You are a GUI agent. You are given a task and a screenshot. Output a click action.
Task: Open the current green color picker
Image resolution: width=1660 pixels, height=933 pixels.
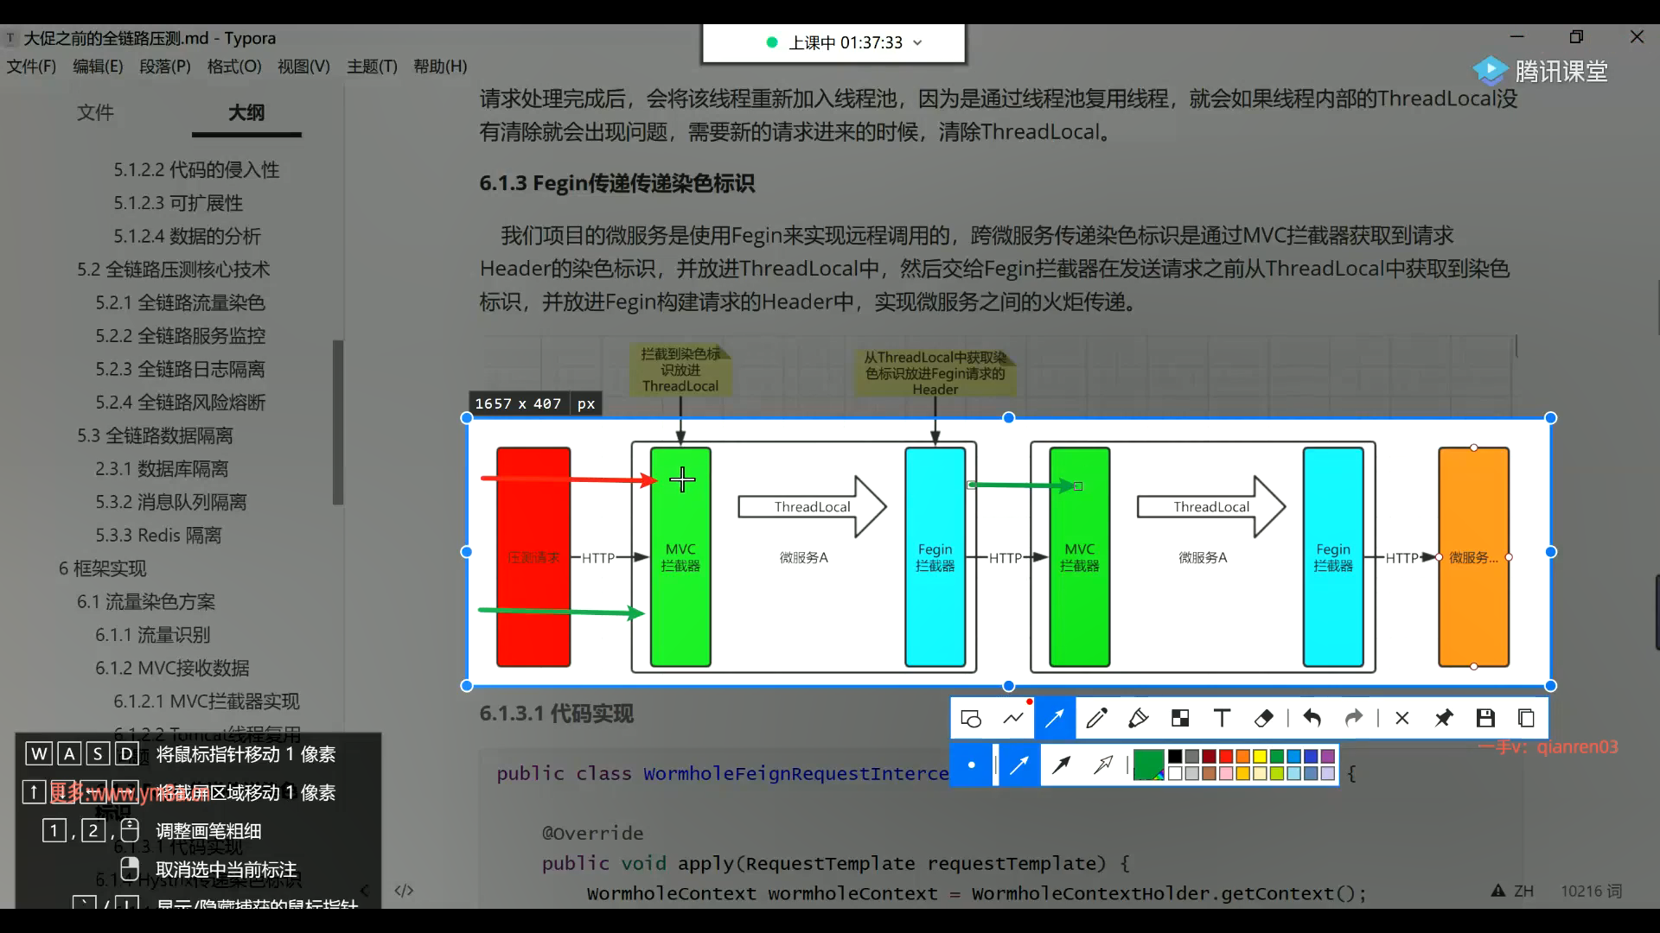(1148, 765)
